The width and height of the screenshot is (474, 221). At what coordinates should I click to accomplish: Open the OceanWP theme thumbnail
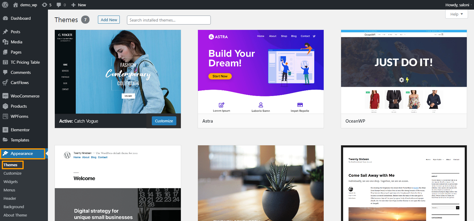click(x=404, y=72)
